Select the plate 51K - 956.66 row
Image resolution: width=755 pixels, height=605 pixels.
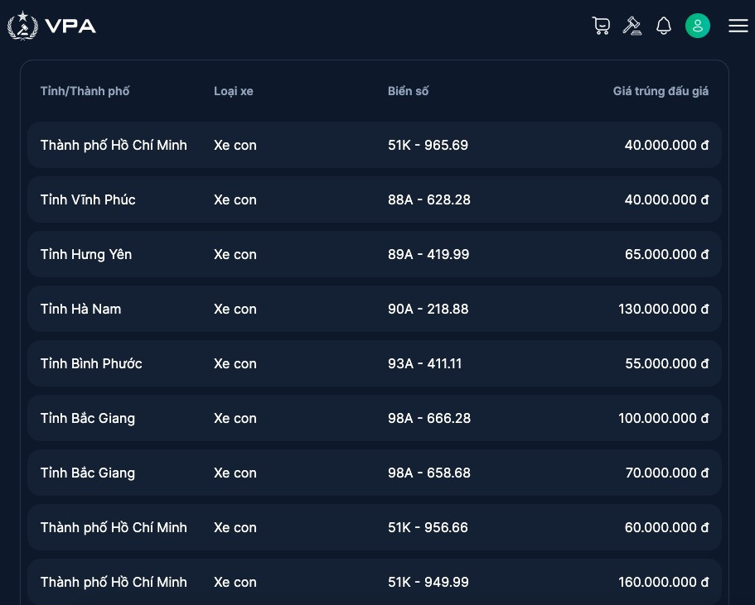coord(428,527)
